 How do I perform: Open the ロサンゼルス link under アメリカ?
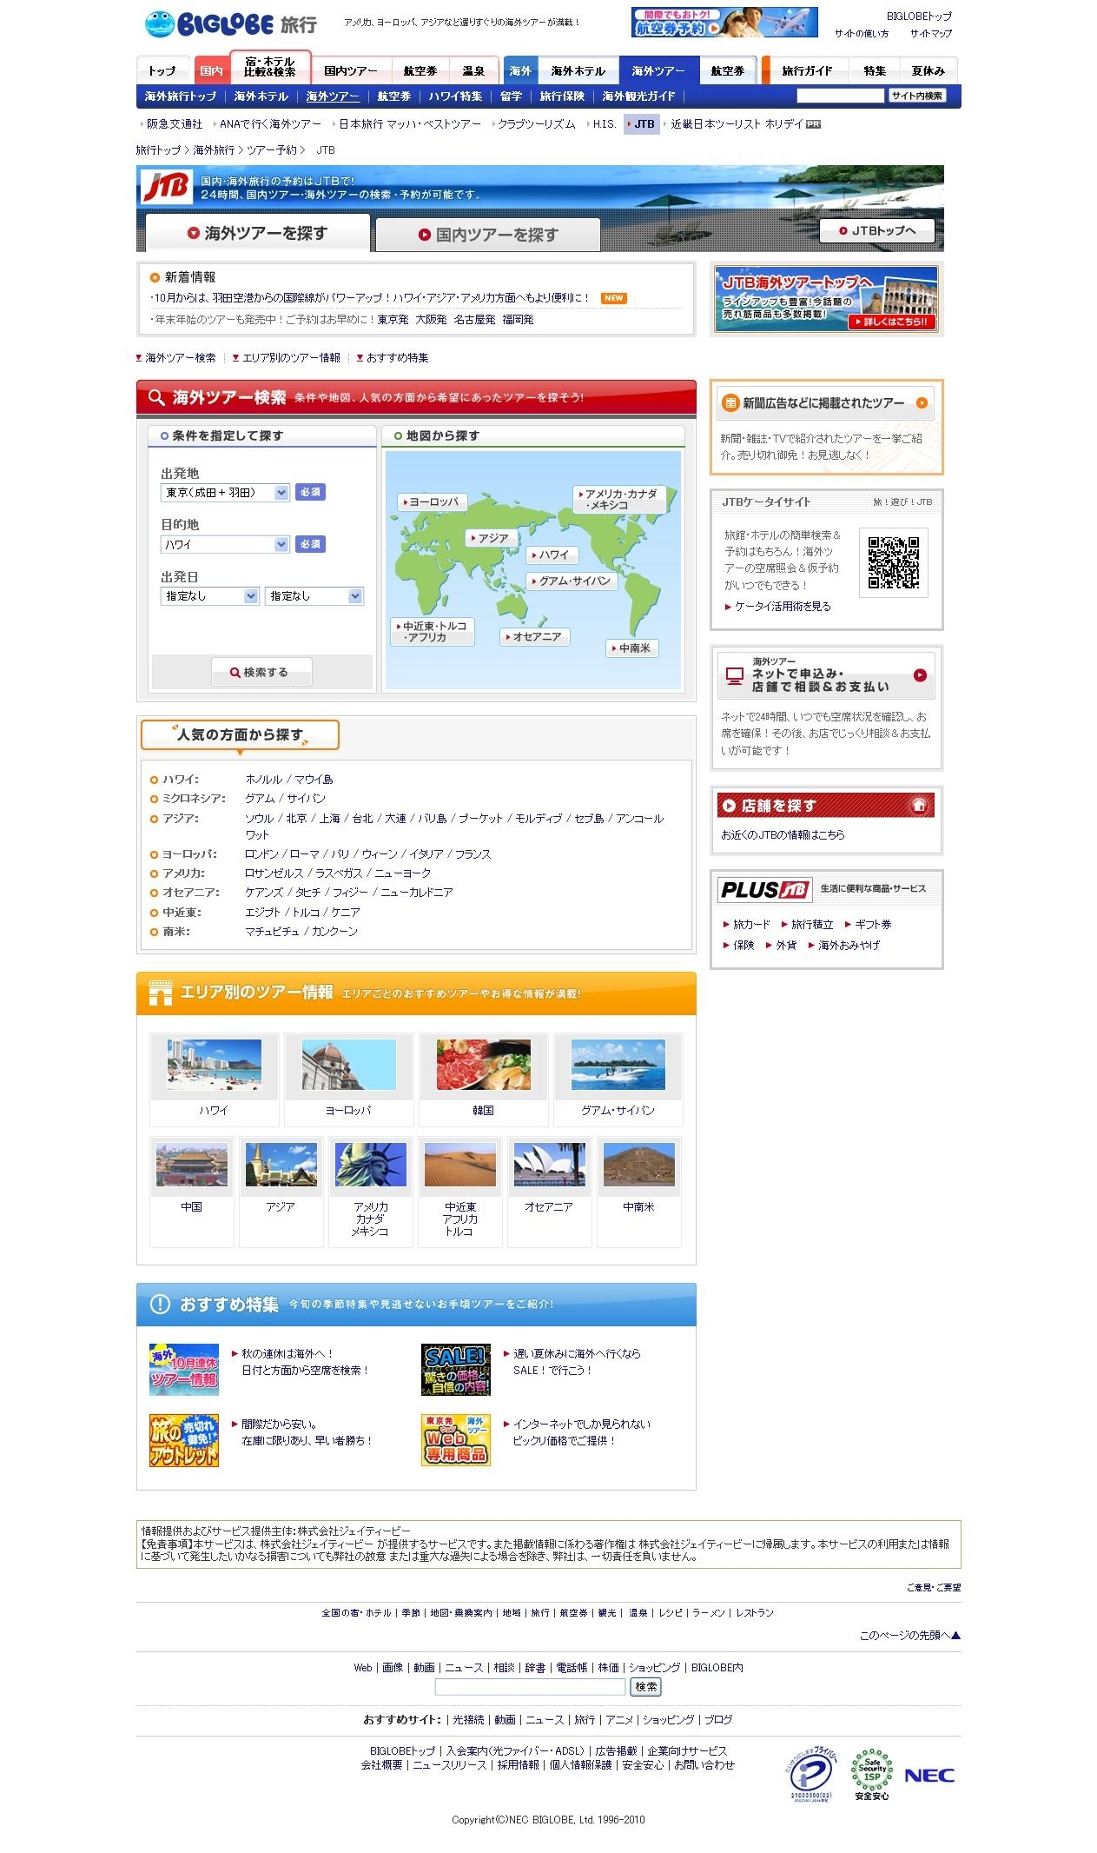coord(274,873)
